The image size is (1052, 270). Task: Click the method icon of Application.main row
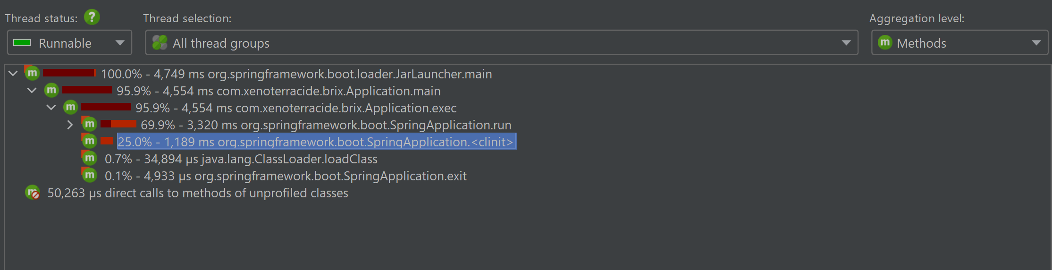pos(51,90)
